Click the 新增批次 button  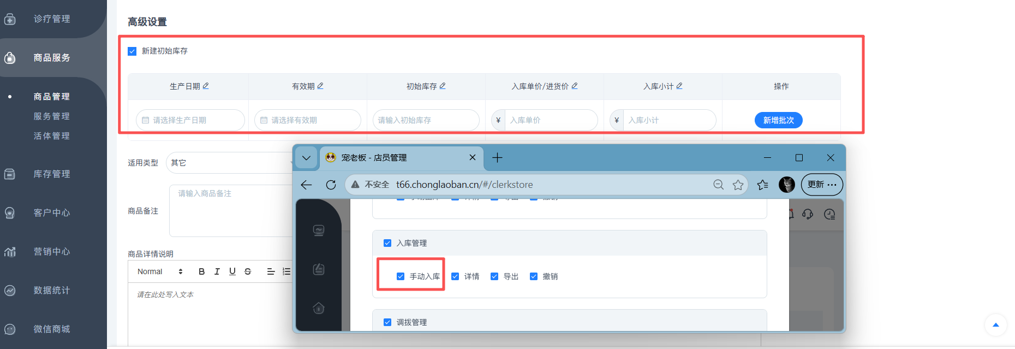point(778,120)
